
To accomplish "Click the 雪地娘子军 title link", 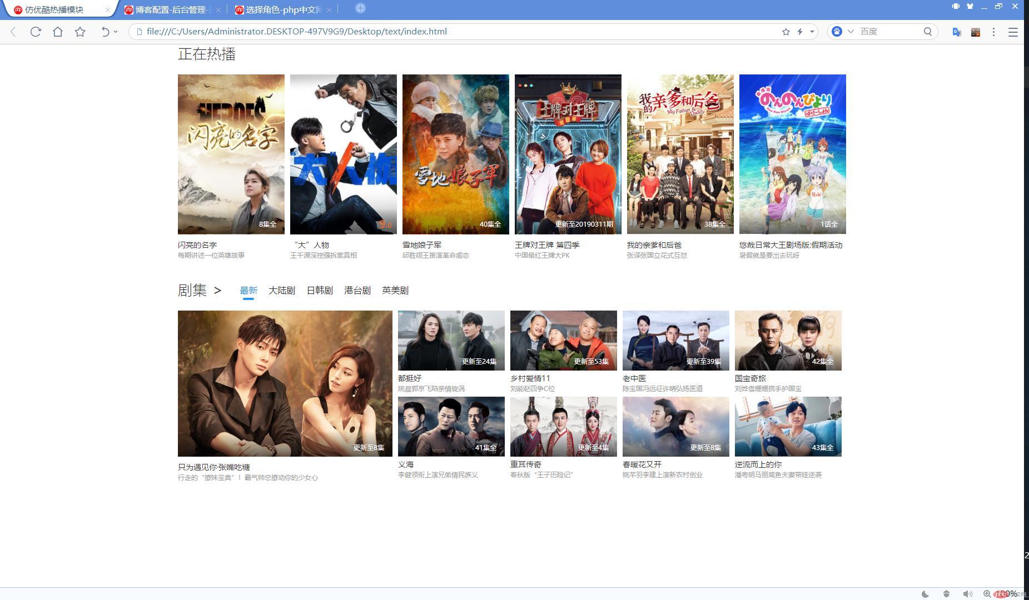I will pos(422,245).
